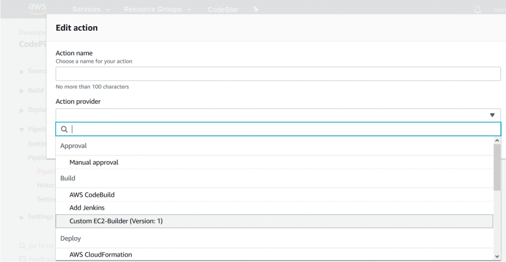Screen dimensions: 506x262
Task: Open the CodeStar shortcut
Action: click(x=223, y=10)
